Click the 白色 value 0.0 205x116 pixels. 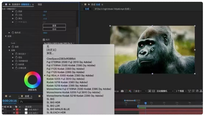point(44,15)
